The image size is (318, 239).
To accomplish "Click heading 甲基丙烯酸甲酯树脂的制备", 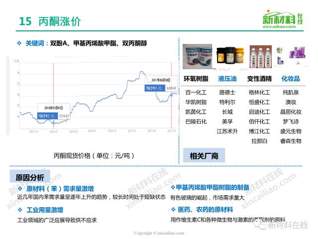I will (x=213, y=187).
